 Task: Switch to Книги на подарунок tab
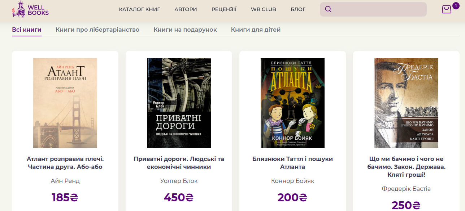click(x=185, y=30)
